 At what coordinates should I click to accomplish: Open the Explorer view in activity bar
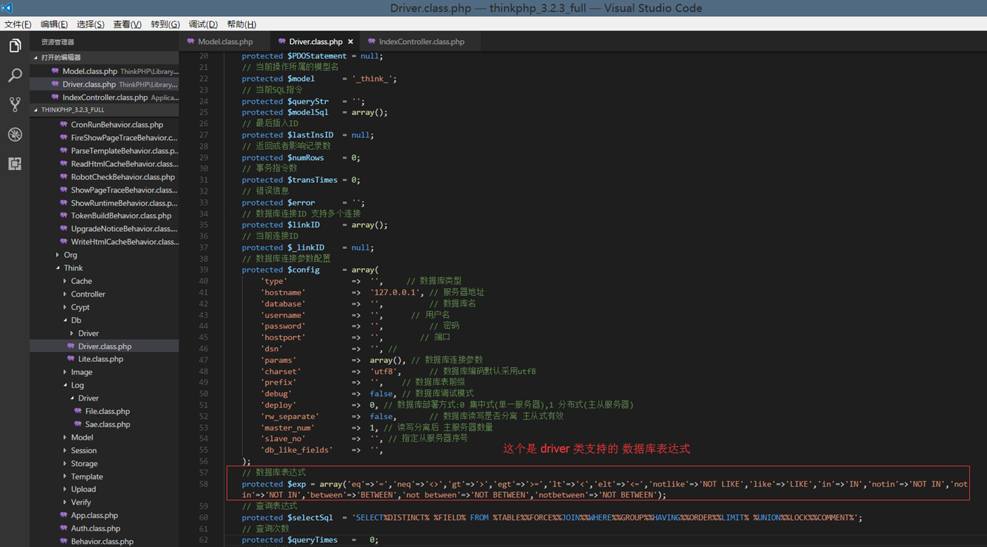(x=15, y=46)
